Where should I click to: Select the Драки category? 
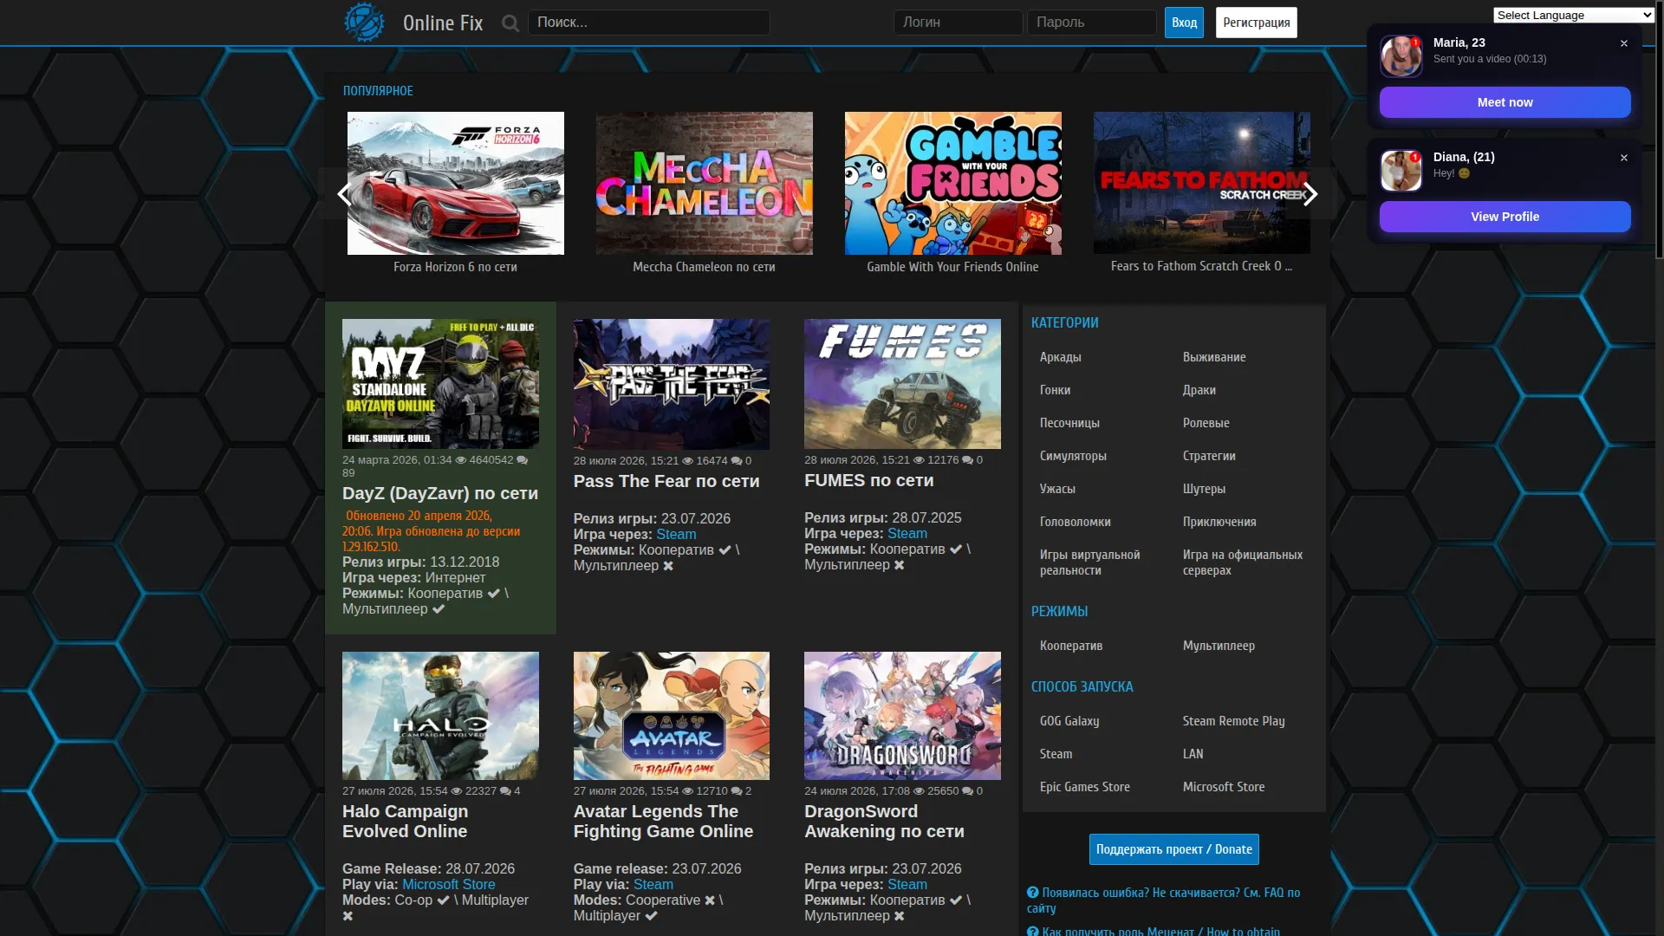coord(1199,390)
